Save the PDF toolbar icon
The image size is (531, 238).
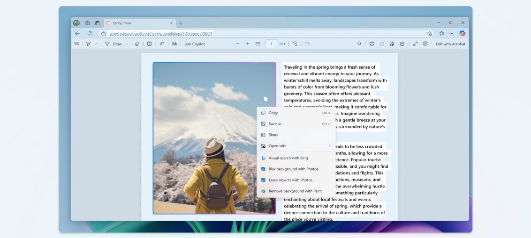click(x=382, y=44)
